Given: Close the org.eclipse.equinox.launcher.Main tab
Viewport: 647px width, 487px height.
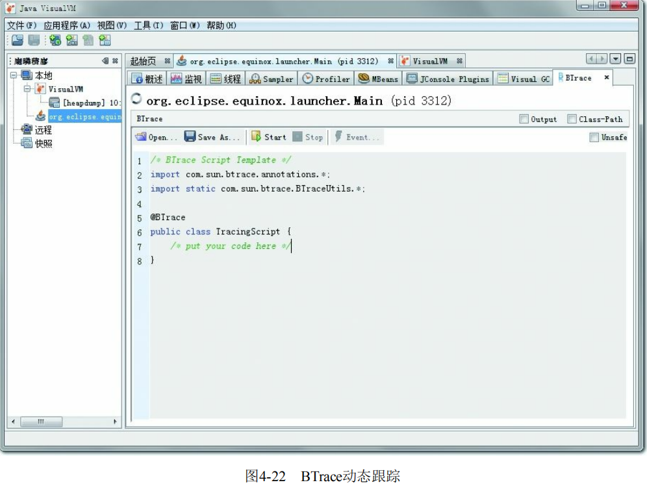Looking at the screenshot, I should click(390, 61).
